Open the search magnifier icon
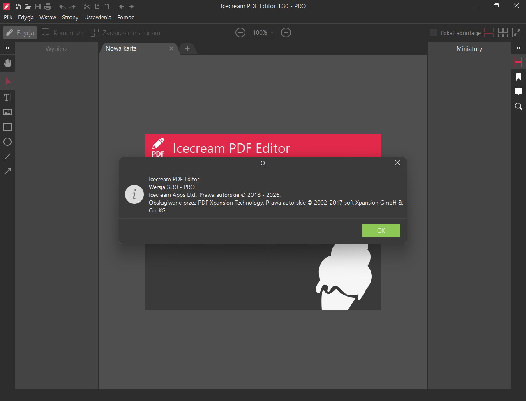This screenshot has width=526, height=401. pos(519,106)
